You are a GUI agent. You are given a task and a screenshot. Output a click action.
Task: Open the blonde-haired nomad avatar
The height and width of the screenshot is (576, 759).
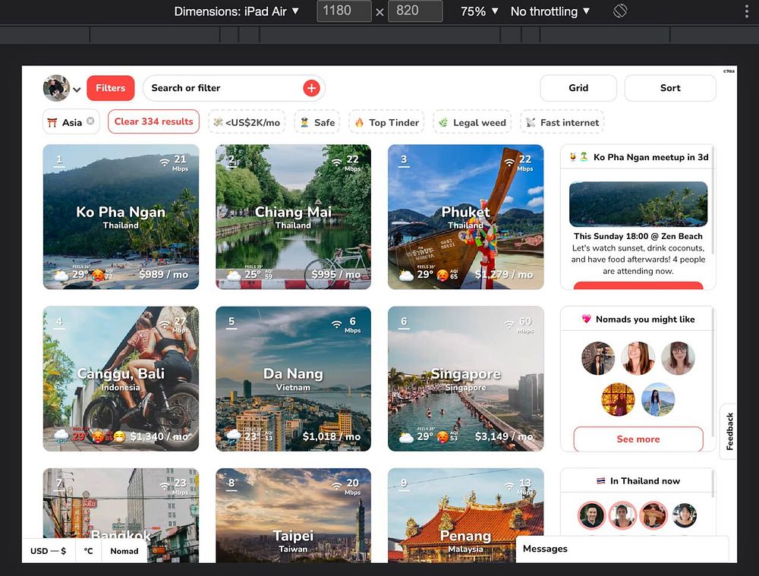pyautogui.click(x=638, y=359)
